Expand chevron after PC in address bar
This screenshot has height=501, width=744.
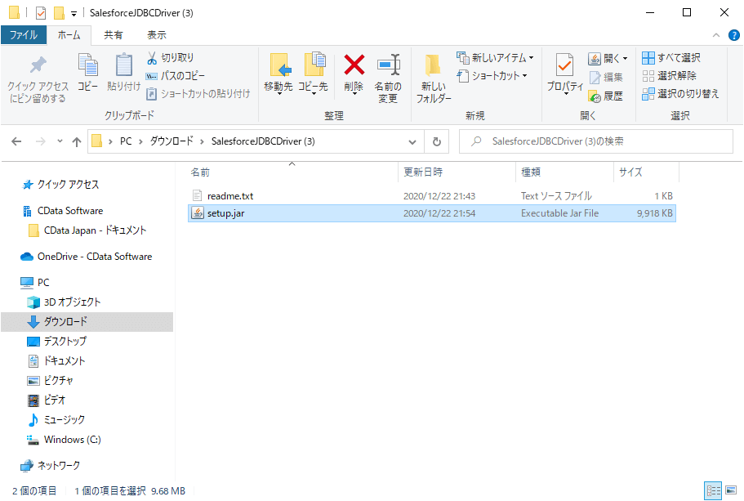(x=140, y=141)
